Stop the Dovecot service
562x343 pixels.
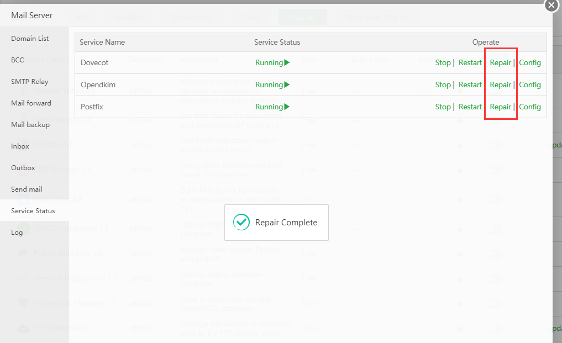tap(443, 62)
